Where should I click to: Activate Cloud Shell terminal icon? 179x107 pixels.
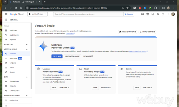coord(153,14)
